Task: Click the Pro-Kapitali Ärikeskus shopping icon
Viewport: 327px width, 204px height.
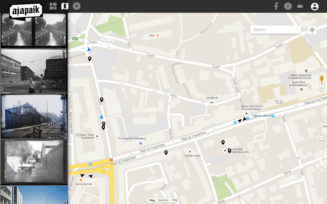Action: click(141, 143)
